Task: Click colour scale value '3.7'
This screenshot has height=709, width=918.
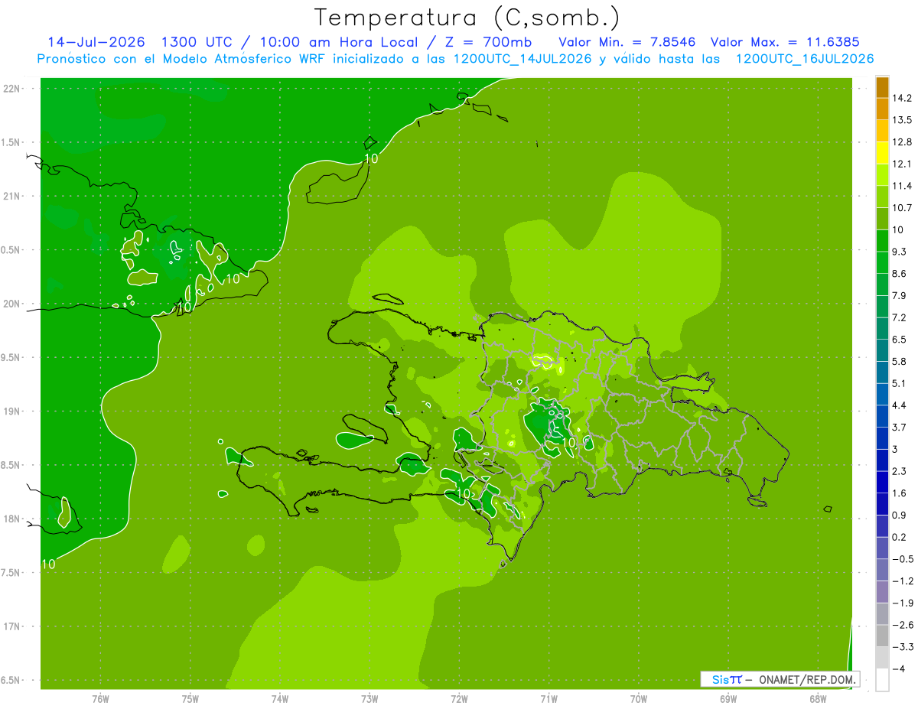Action: point(900,427)
